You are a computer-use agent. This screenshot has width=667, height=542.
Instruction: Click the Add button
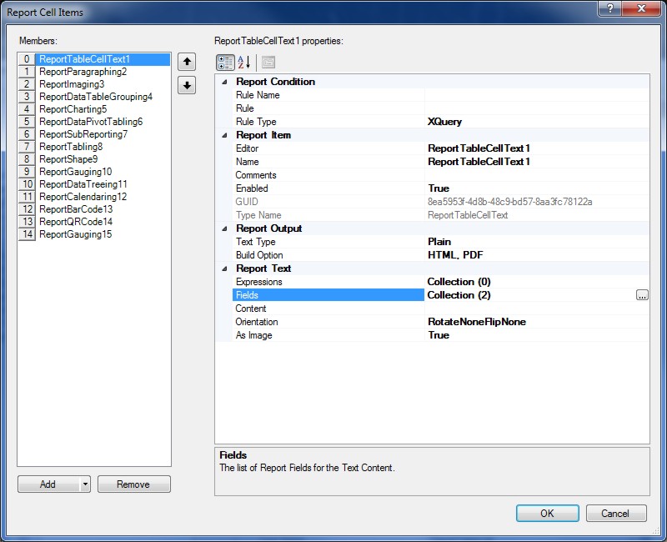coord(48,484)
